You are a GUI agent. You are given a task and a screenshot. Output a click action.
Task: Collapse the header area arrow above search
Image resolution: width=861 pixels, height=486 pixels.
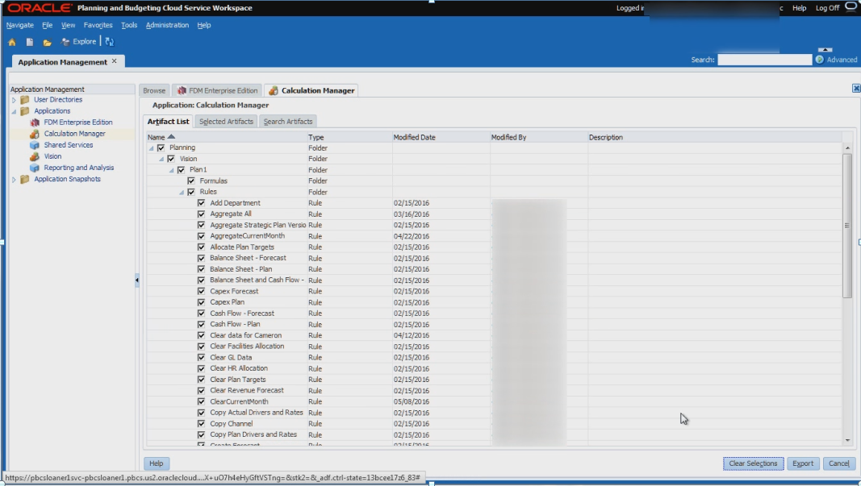[x=825, y=50]
